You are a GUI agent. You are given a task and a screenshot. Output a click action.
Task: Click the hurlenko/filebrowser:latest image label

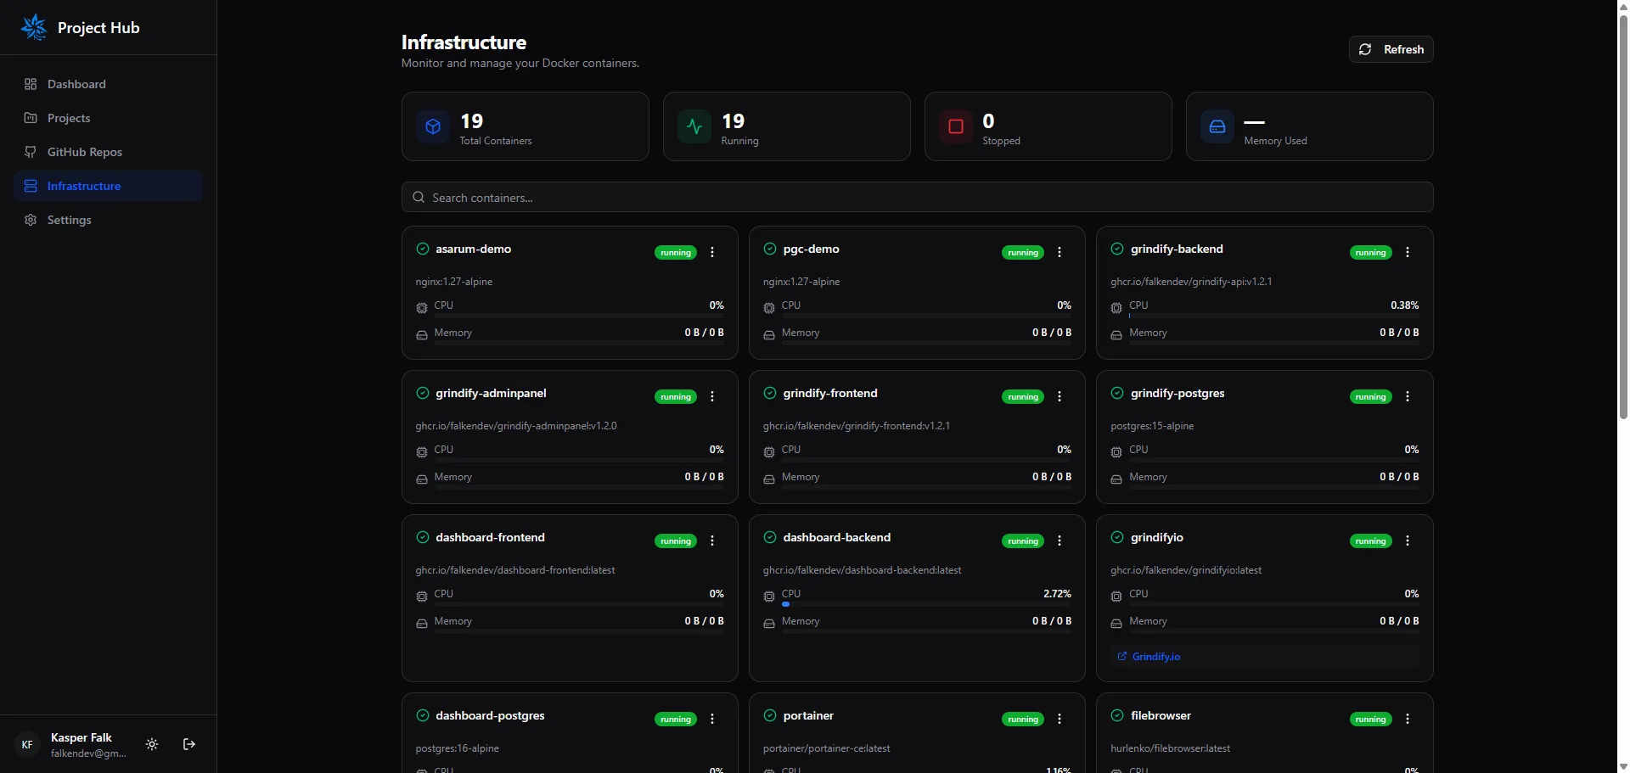[1171, 748]
